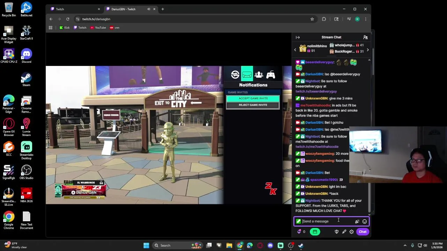Click the green sword chat identity badge
This screenshot has height=251, width=447.
tap(298, 221)
